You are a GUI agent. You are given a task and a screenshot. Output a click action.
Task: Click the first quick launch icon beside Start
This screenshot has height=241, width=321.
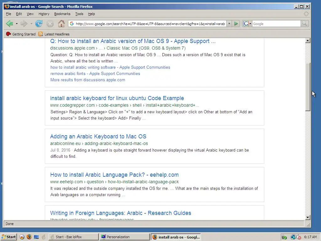pos(22,237)
